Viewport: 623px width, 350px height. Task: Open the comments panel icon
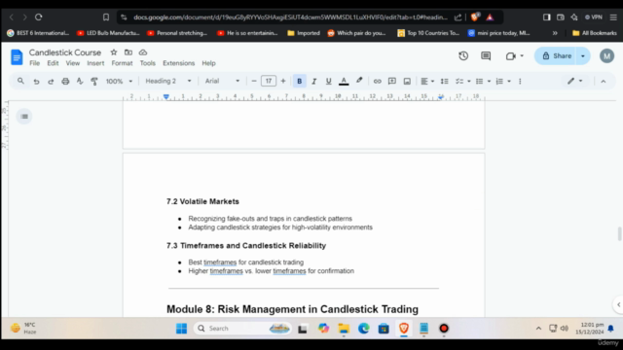tap(486, 56)
